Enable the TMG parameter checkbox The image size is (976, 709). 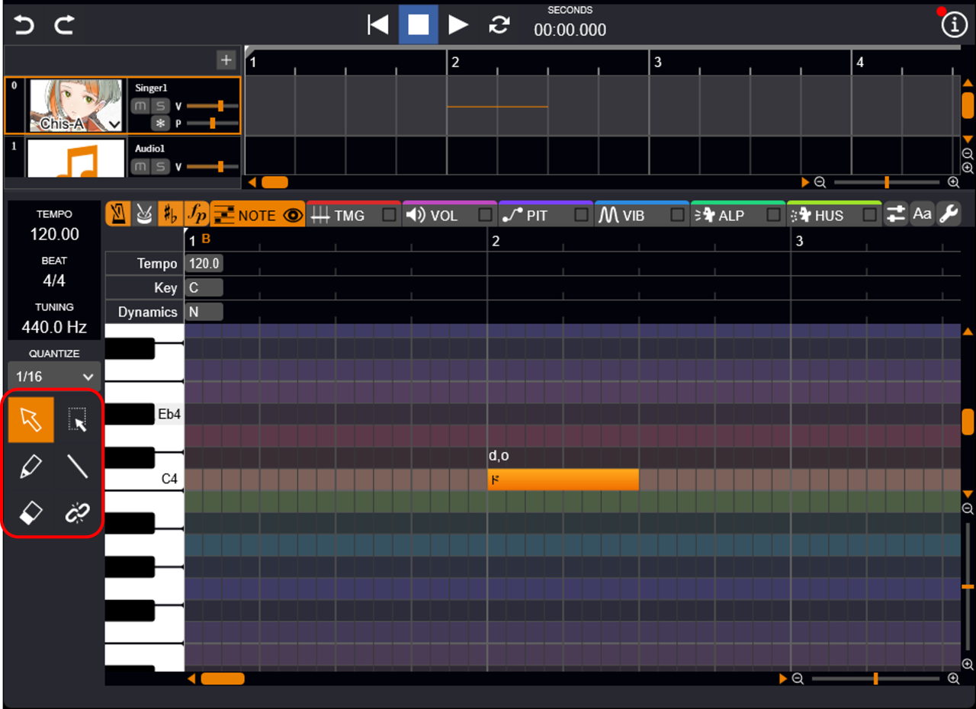click(390, 216)
